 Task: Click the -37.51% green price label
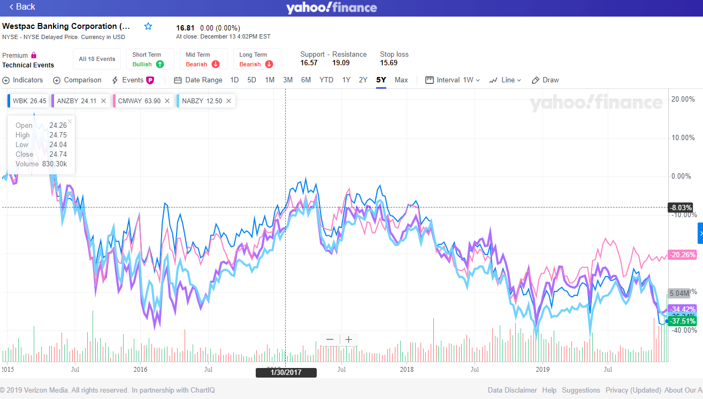tap(682, 322)
